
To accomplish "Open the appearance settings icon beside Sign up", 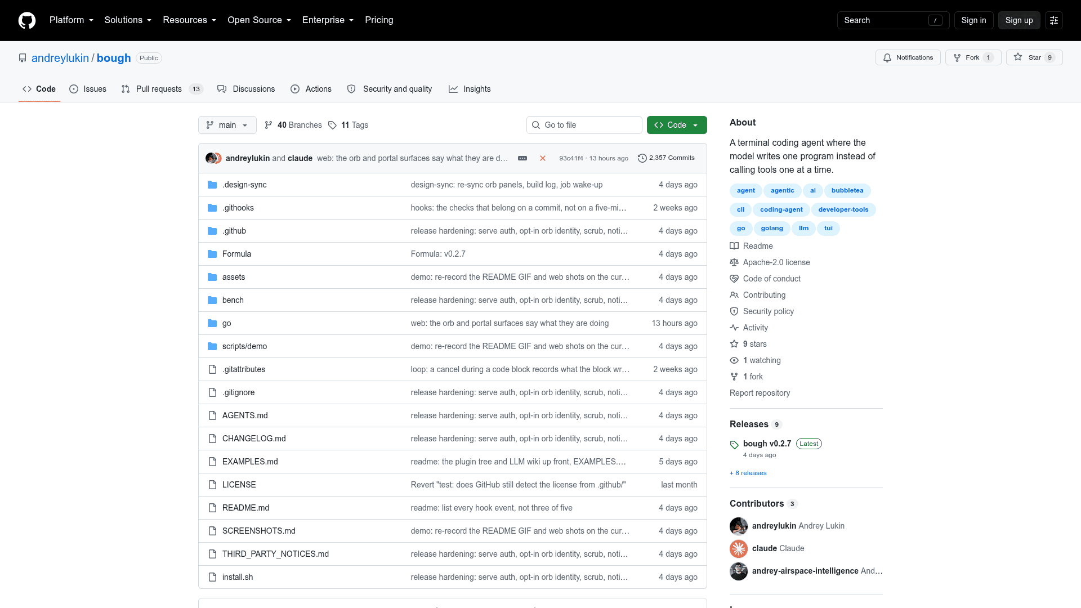I will 1054,20.
